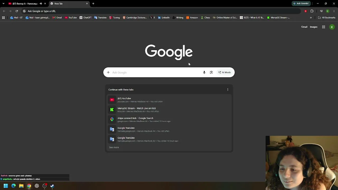Viewport: 338px width, 190px height.
Task: Show hidden bookmarks with the overflow chevron
Action: (x=311, y=18)
